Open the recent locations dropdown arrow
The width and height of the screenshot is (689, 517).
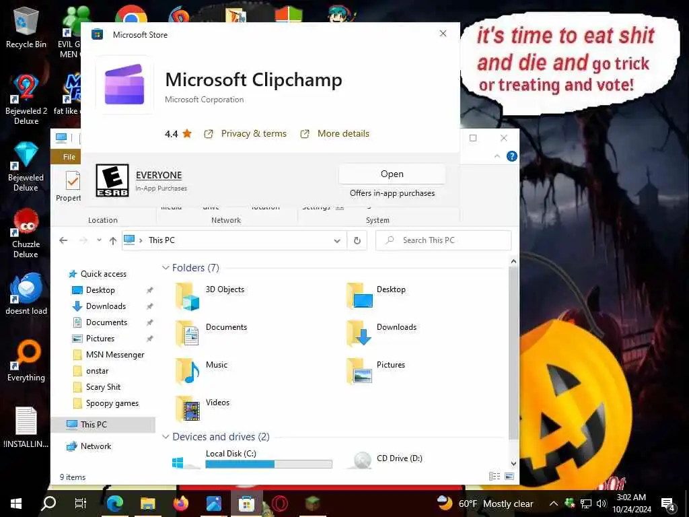(x=100, y=240)
